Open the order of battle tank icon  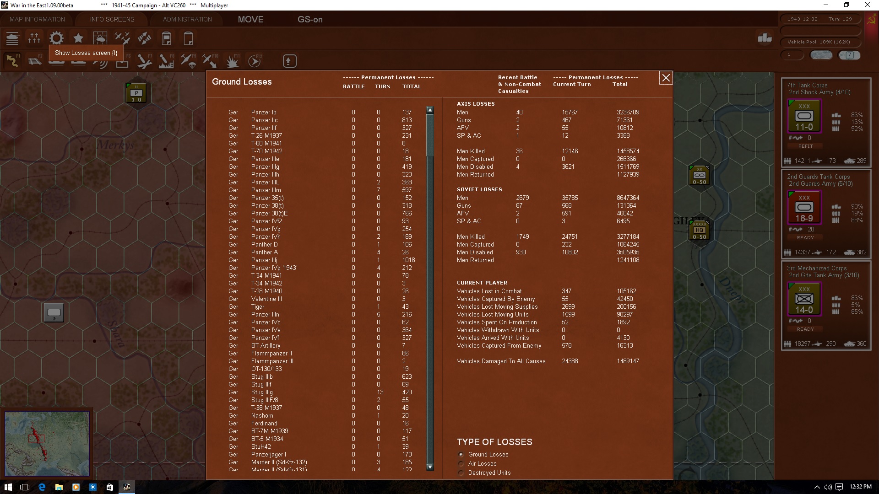click(x=12, y=38)
